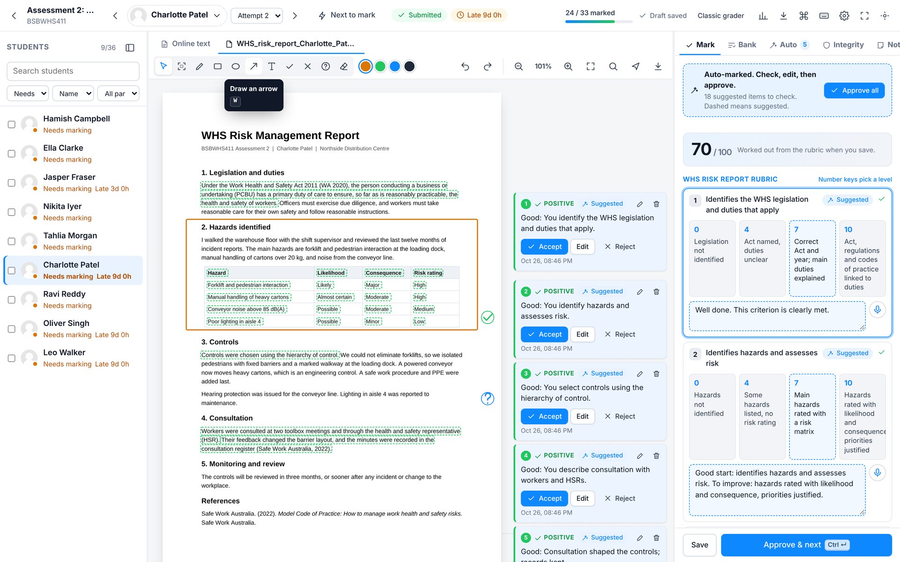Pick the blue annotation color
The height and width of the screenshot is (562, 900).
[395, 67]
